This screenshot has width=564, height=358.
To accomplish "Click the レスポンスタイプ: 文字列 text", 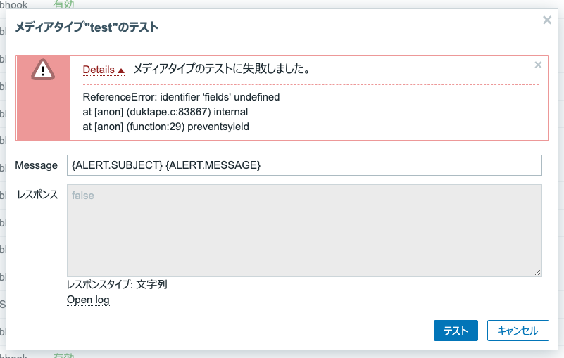I will point(117,285).
